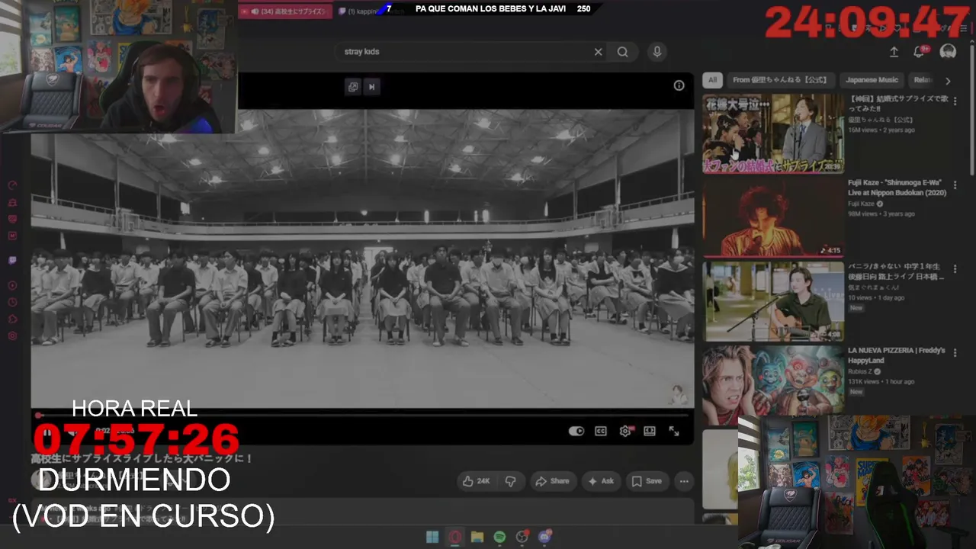
Task: Switch to the YouTube browser tab (34)
Action: click(287, 11)
